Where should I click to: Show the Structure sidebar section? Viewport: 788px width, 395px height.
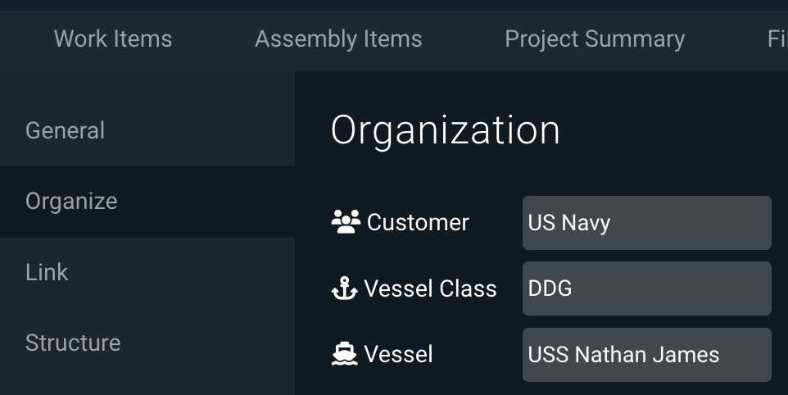tap(147, 343)
